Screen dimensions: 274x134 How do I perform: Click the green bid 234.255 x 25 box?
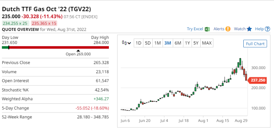(x=16, y=23)
